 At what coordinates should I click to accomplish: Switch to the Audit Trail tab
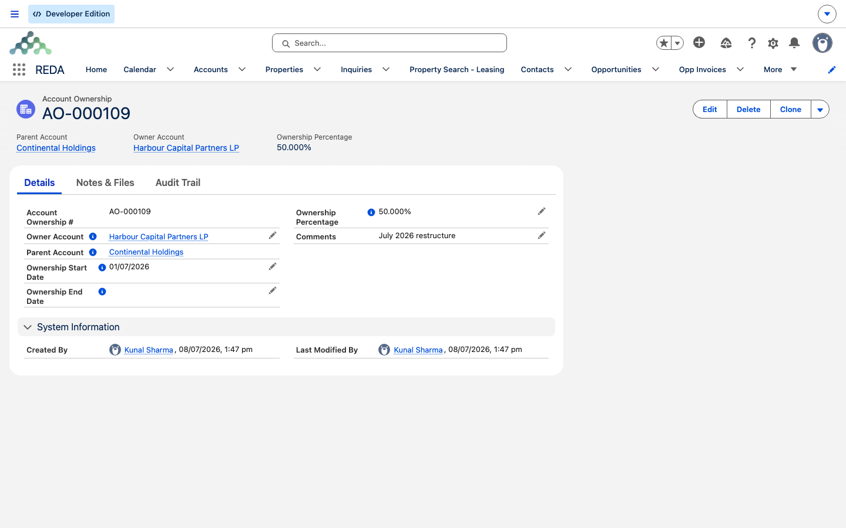pyautogui.click(x=178, y=182)
